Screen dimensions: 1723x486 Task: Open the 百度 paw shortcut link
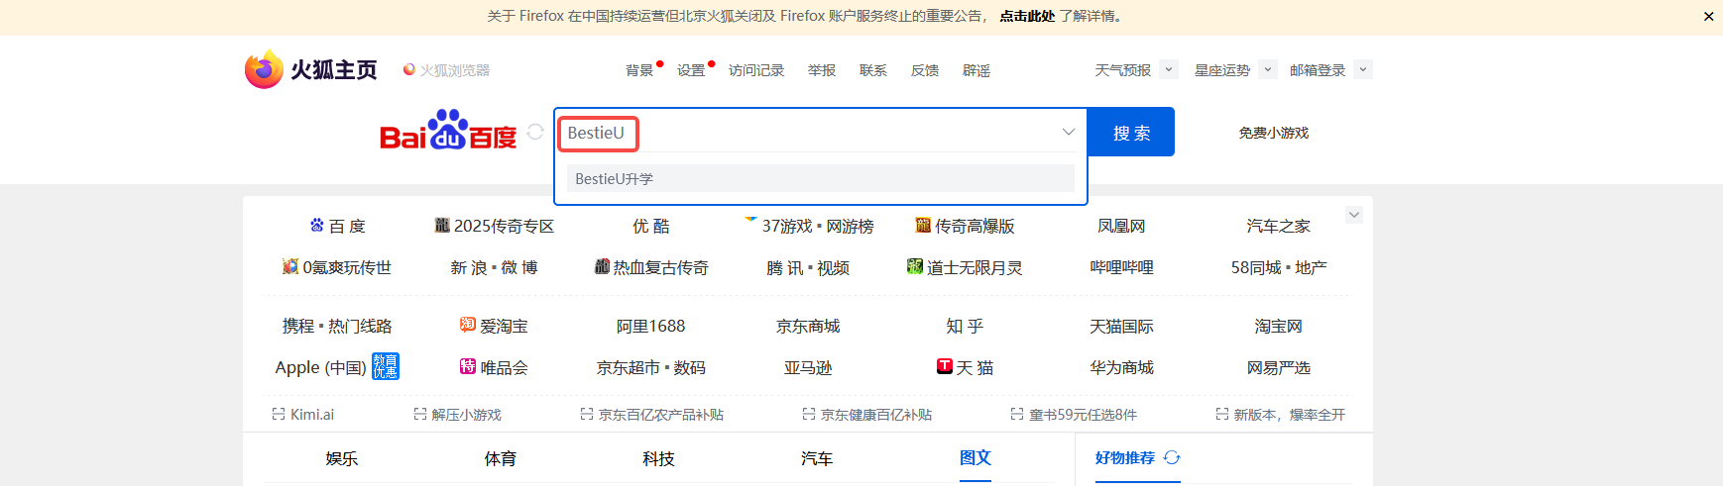pos(337,226)
